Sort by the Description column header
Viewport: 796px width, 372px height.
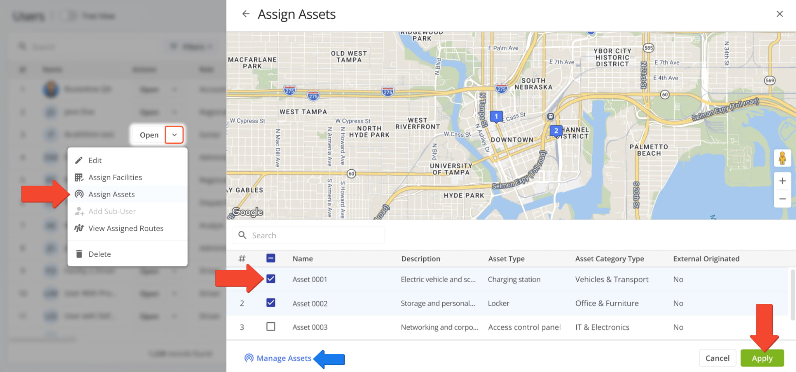(421, 259)
